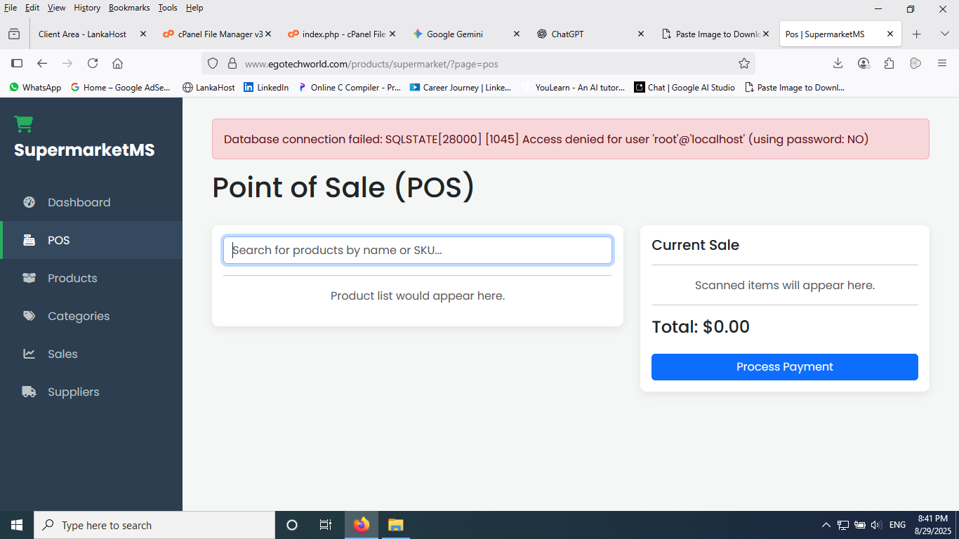
Task: Open the WhatsApp bookmark
Action: coord(35,88)
